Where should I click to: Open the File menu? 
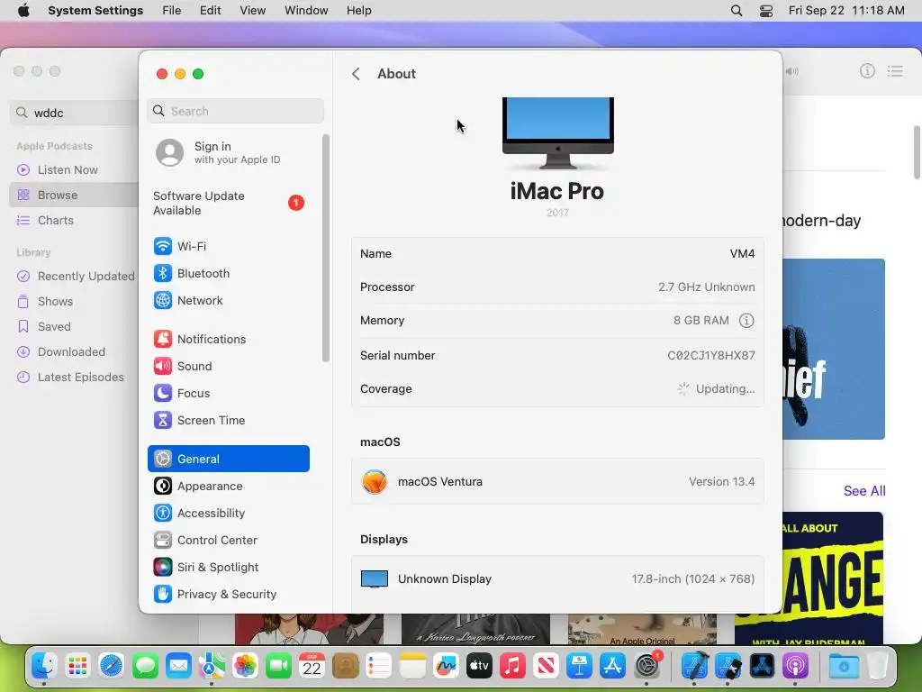tap(172, 11)
